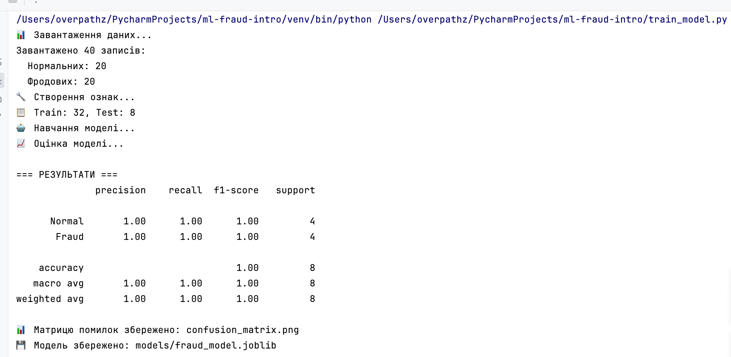This screenshot has height=357, width=731.
Task: Click the stop button at top-left toolbar
Action: coord(13,1)
